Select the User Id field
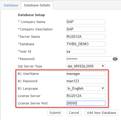 pos(86,52)
